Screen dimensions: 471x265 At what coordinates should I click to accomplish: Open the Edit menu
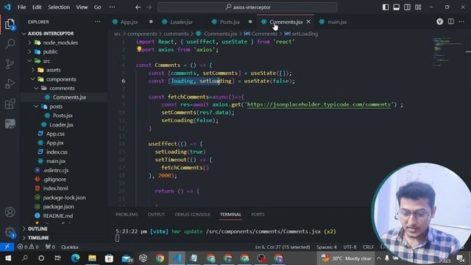37,7
